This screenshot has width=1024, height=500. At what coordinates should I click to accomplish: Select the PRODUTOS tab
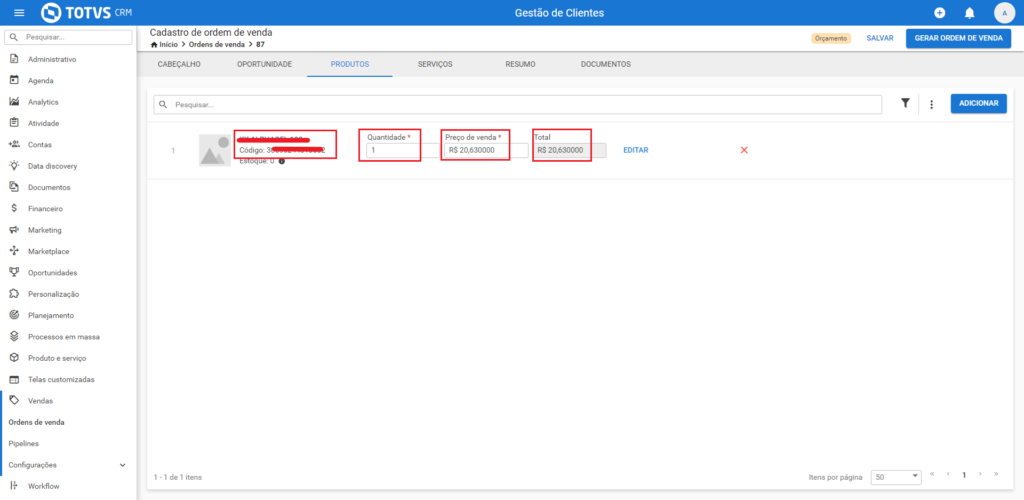(350, 64)
